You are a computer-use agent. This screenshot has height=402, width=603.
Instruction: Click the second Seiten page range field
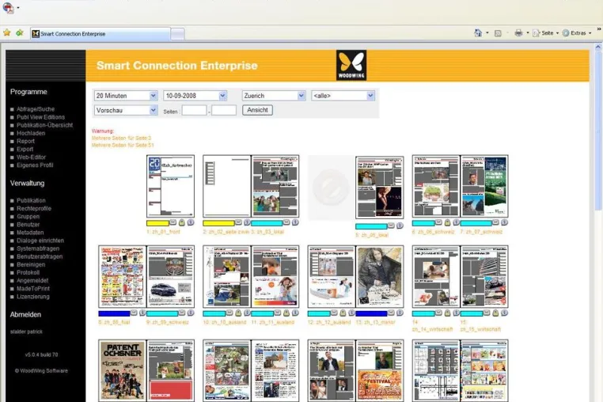pos(224,111)
